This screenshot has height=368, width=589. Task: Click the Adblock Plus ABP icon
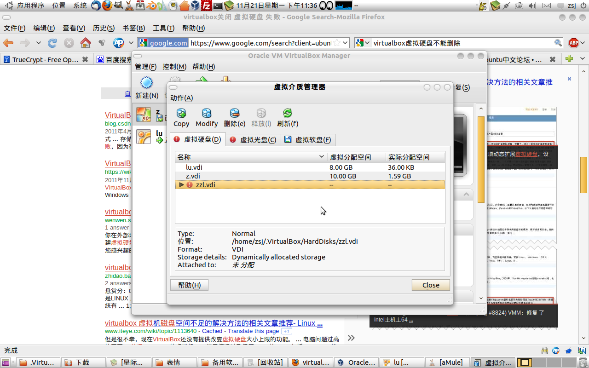[574, 43]
